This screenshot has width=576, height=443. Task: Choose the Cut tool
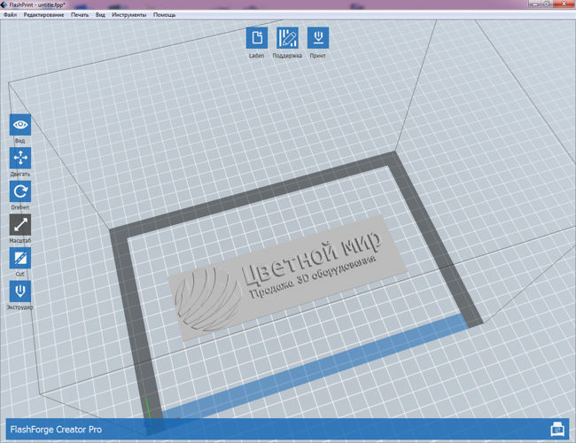pos(20,258)
